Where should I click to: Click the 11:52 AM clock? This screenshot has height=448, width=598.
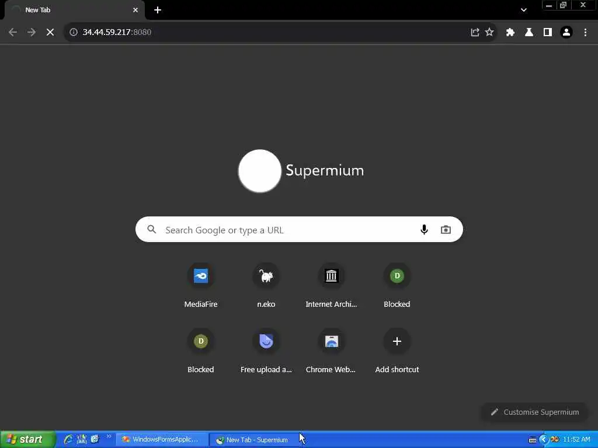pyautogui.click(x=576, y=439)
